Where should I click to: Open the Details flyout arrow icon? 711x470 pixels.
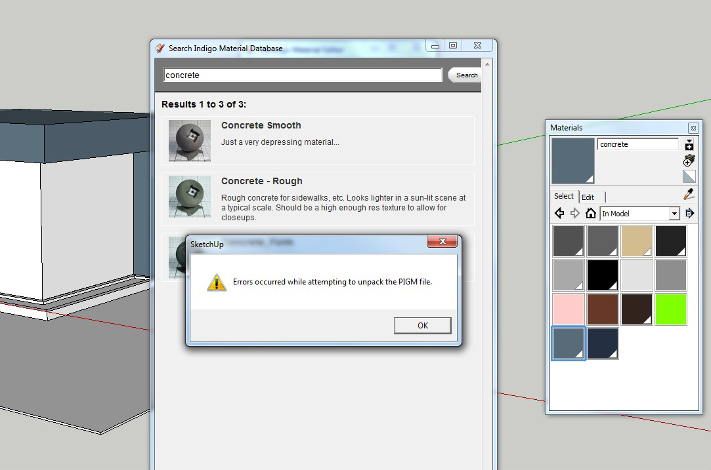pyautogui.click(x=689, y=213)
